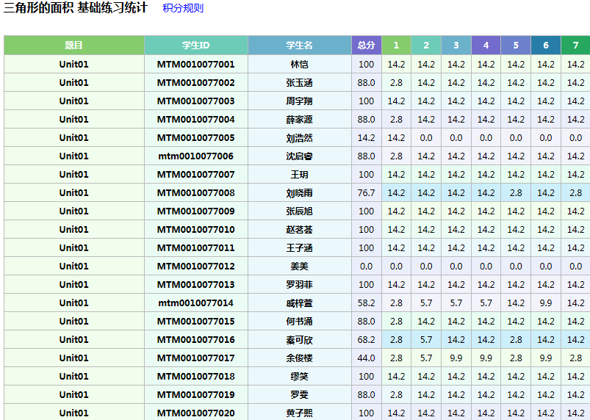Viewport: 590px width, 420px height.
Task: Click student name 黄子熙
Action: [x=300, y=413]
